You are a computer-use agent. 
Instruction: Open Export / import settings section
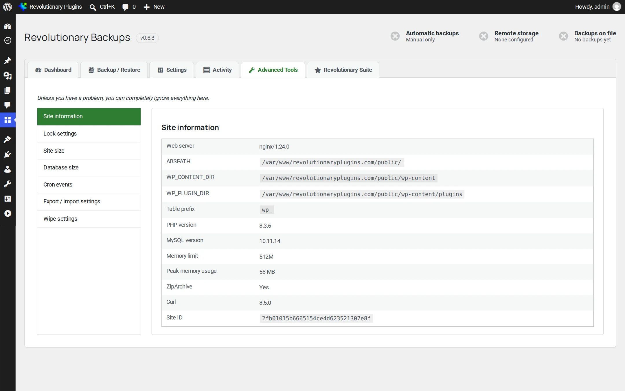point(89,202)
